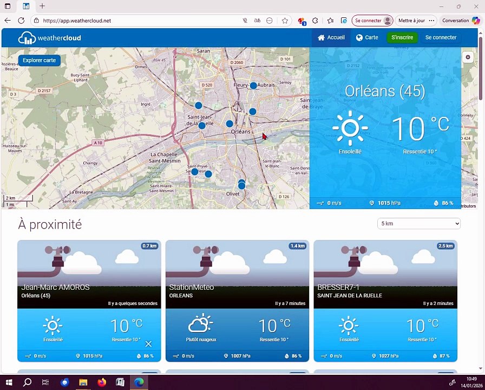This screenshot has width=485, height=390.
Task: Click the site padlock info icon
Action: tap(36, 21)
